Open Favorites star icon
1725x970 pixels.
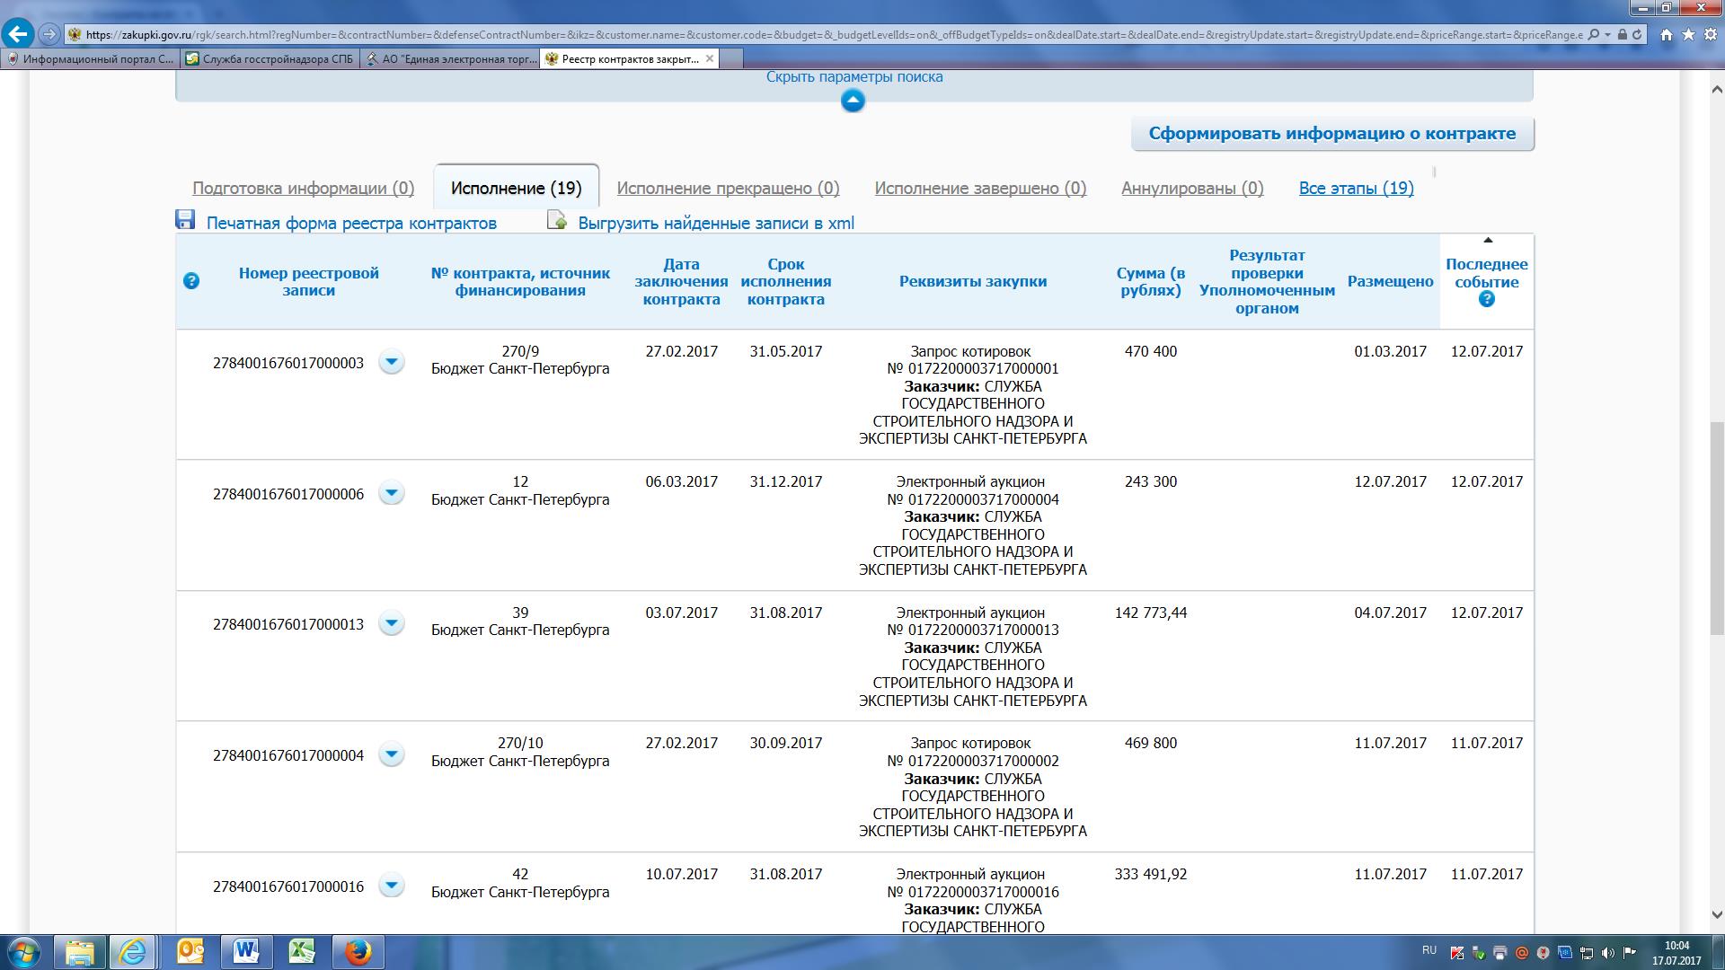[x=1688, y=34]
